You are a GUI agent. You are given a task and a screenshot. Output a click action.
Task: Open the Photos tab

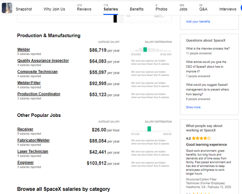point(161,9)
